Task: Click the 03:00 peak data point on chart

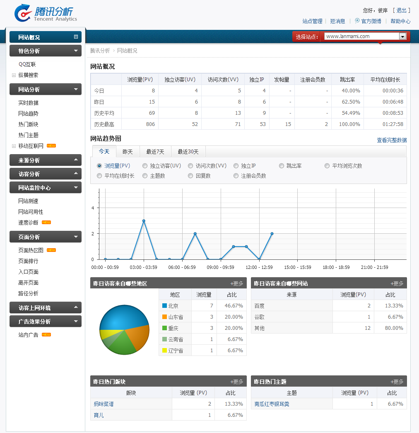Action: point(144,221)
